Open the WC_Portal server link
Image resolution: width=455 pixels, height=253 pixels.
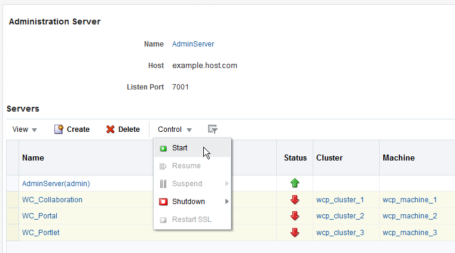(x=39, y=216)
